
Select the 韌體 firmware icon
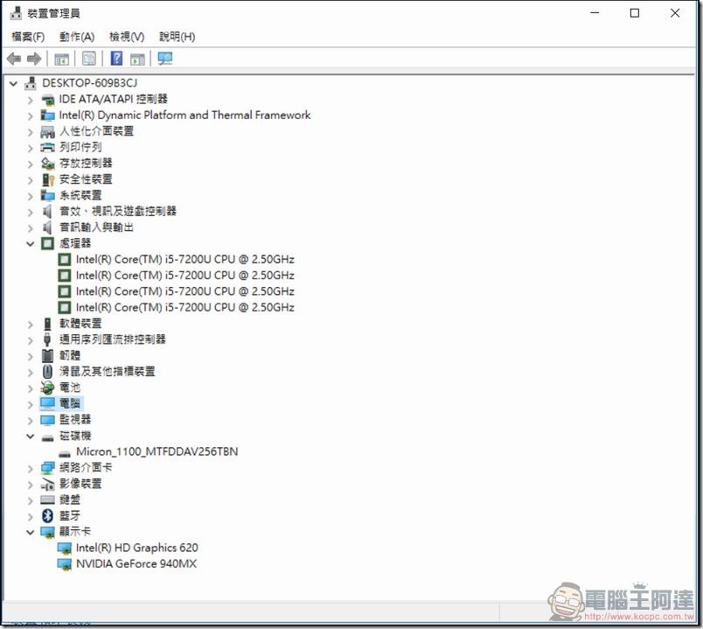click(x=47, y=356)
